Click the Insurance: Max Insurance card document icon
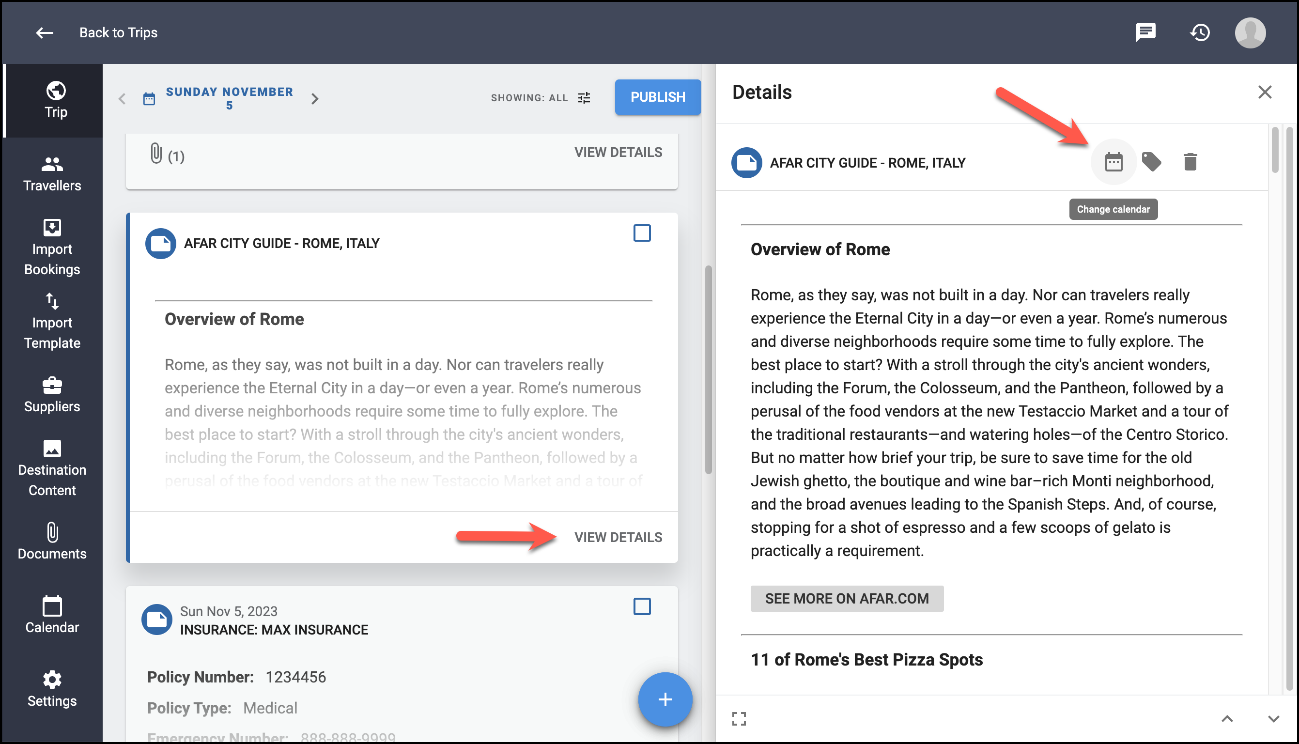 click(156, 620)
